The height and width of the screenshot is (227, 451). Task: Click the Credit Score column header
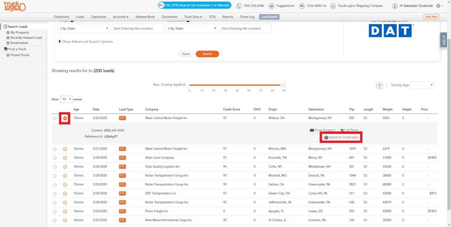point(232,110)
